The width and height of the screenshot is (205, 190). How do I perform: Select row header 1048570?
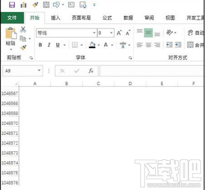click(x=10, y=123)
